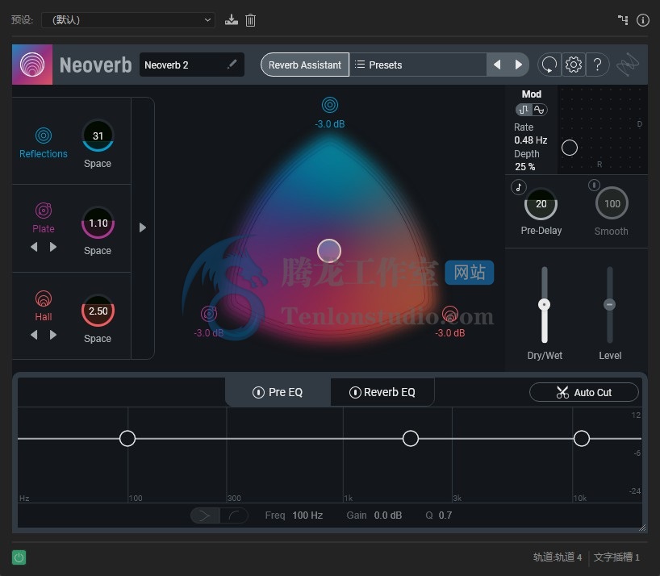Select the Reflections engine icon
Viewport: 660px width, 576px height.
click(x=44, y=136)
